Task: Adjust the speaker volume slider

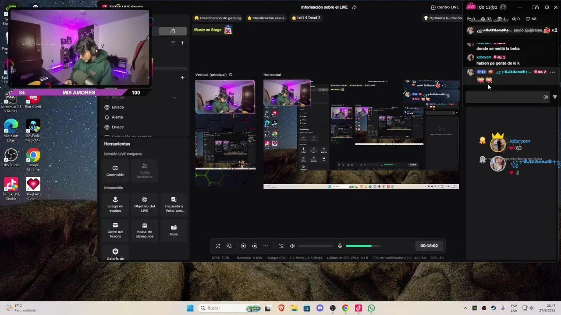Action: tap(316, 246)
